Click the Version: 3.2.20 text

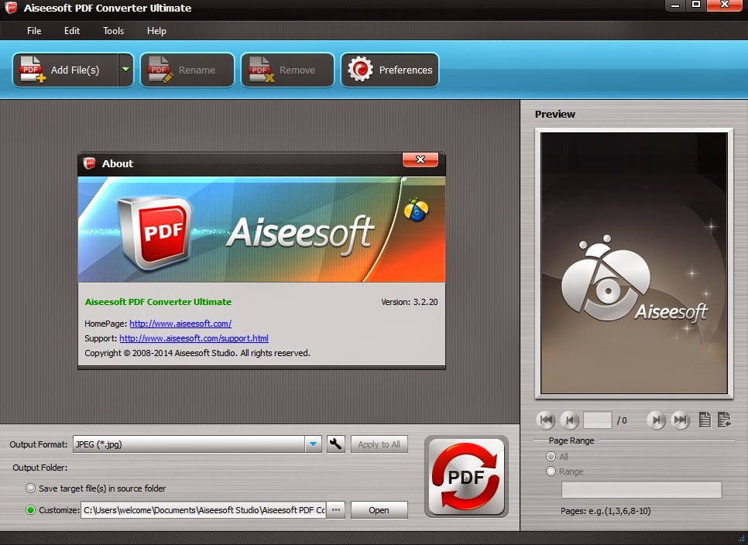(x=410, y=302)
